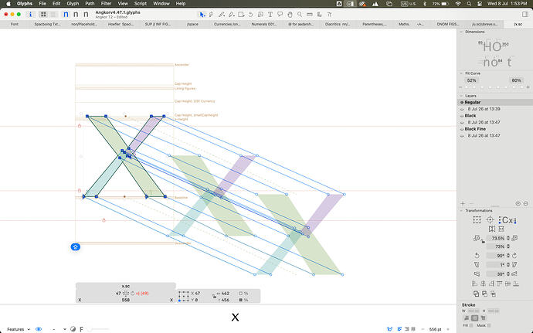Pick the Measurement ruler tool

[x=309, y=15]
